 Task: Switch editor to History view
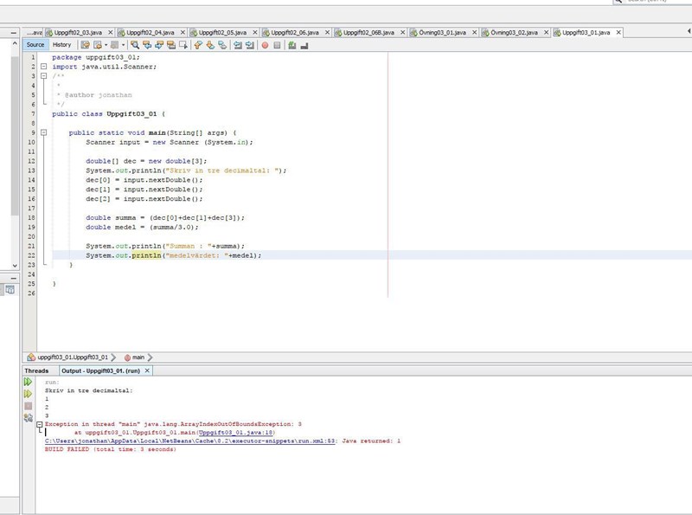62,45
